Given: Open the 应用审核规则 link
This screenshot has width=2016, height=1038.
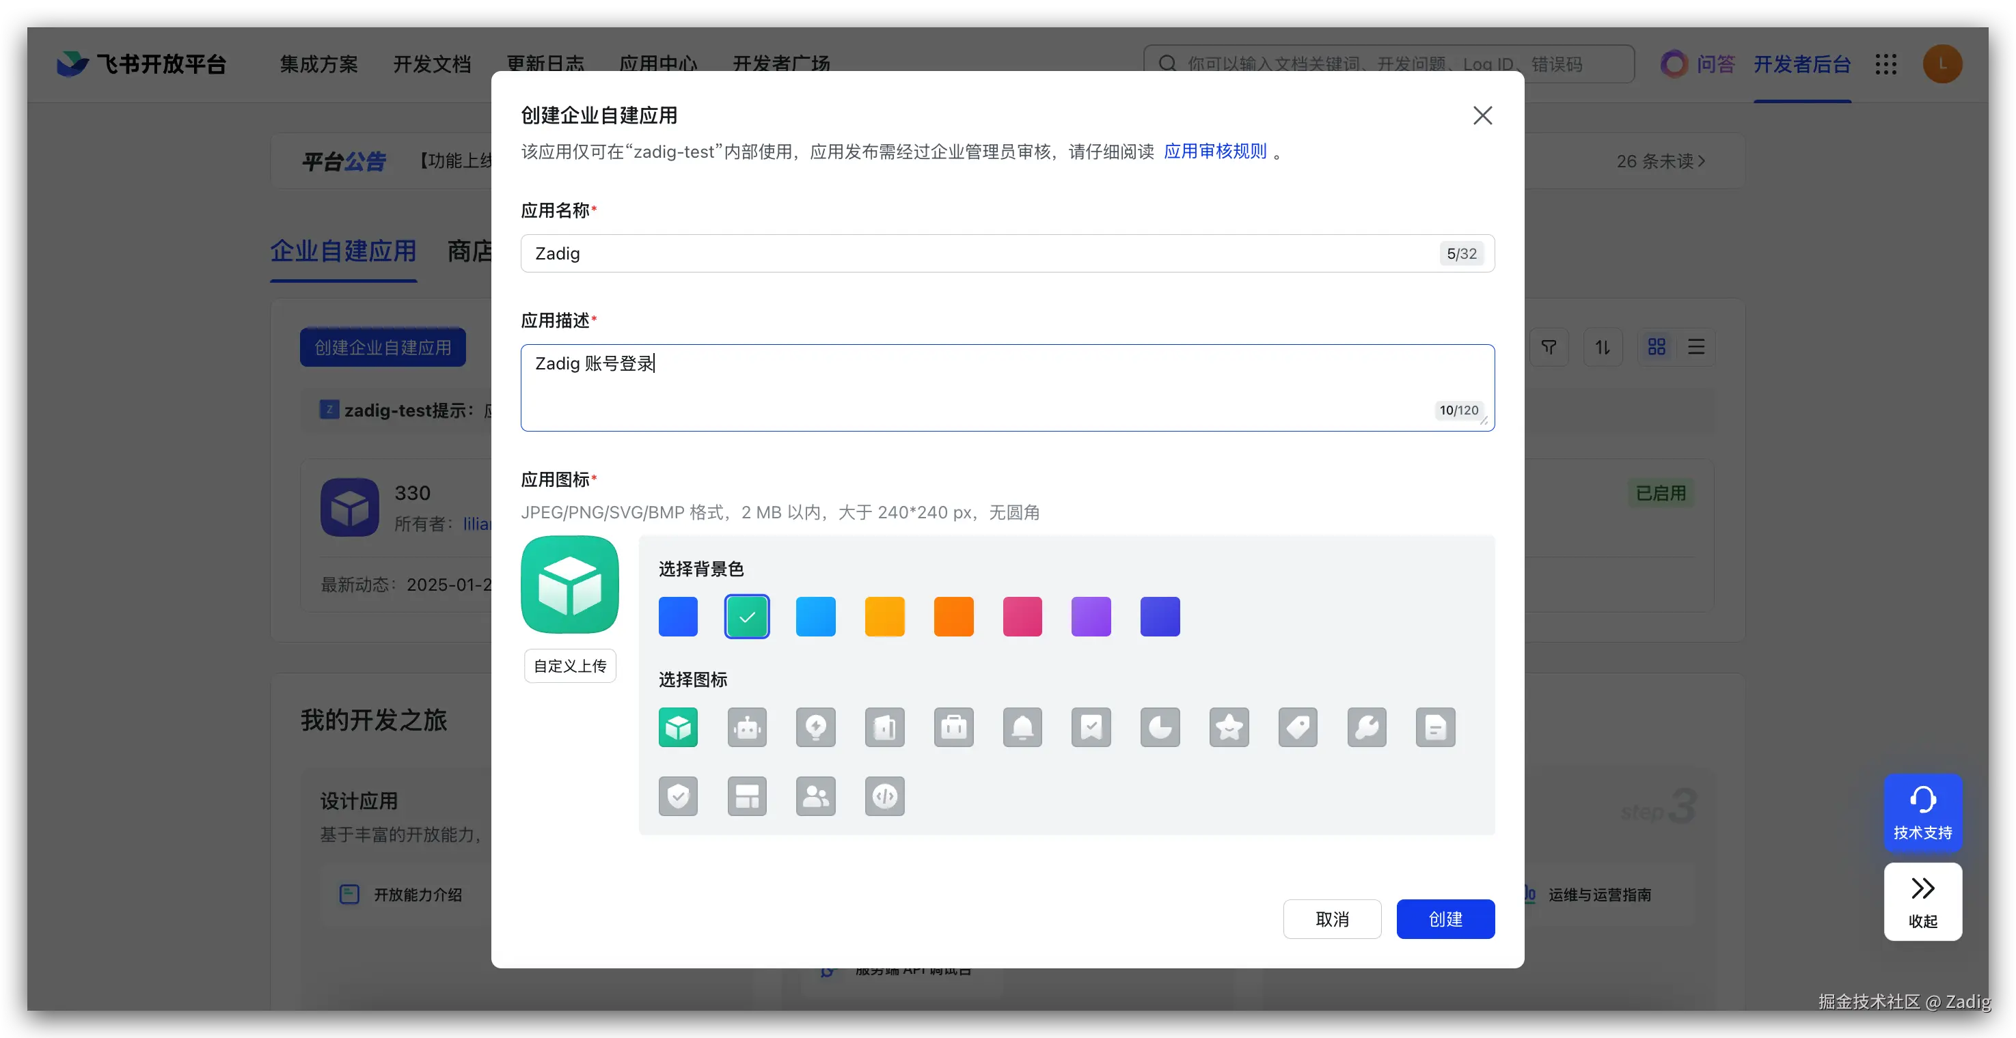Looking at the screenshot, I should (1214, 151).
